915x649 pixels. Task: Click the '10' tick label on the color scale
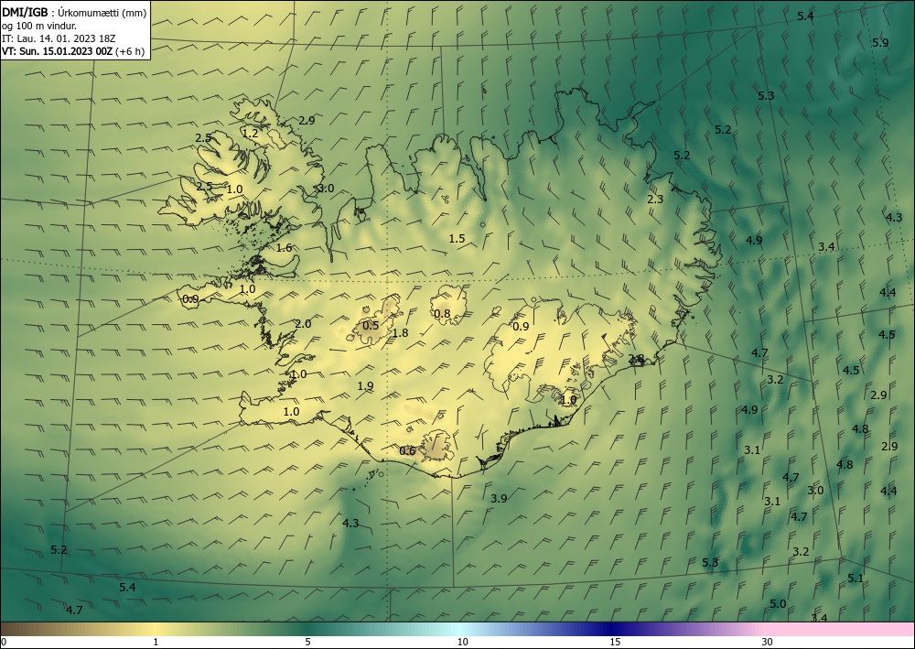coord(463,643)
